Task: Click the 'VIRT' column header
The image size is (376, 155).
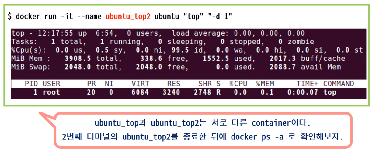Action: (140, 84)
